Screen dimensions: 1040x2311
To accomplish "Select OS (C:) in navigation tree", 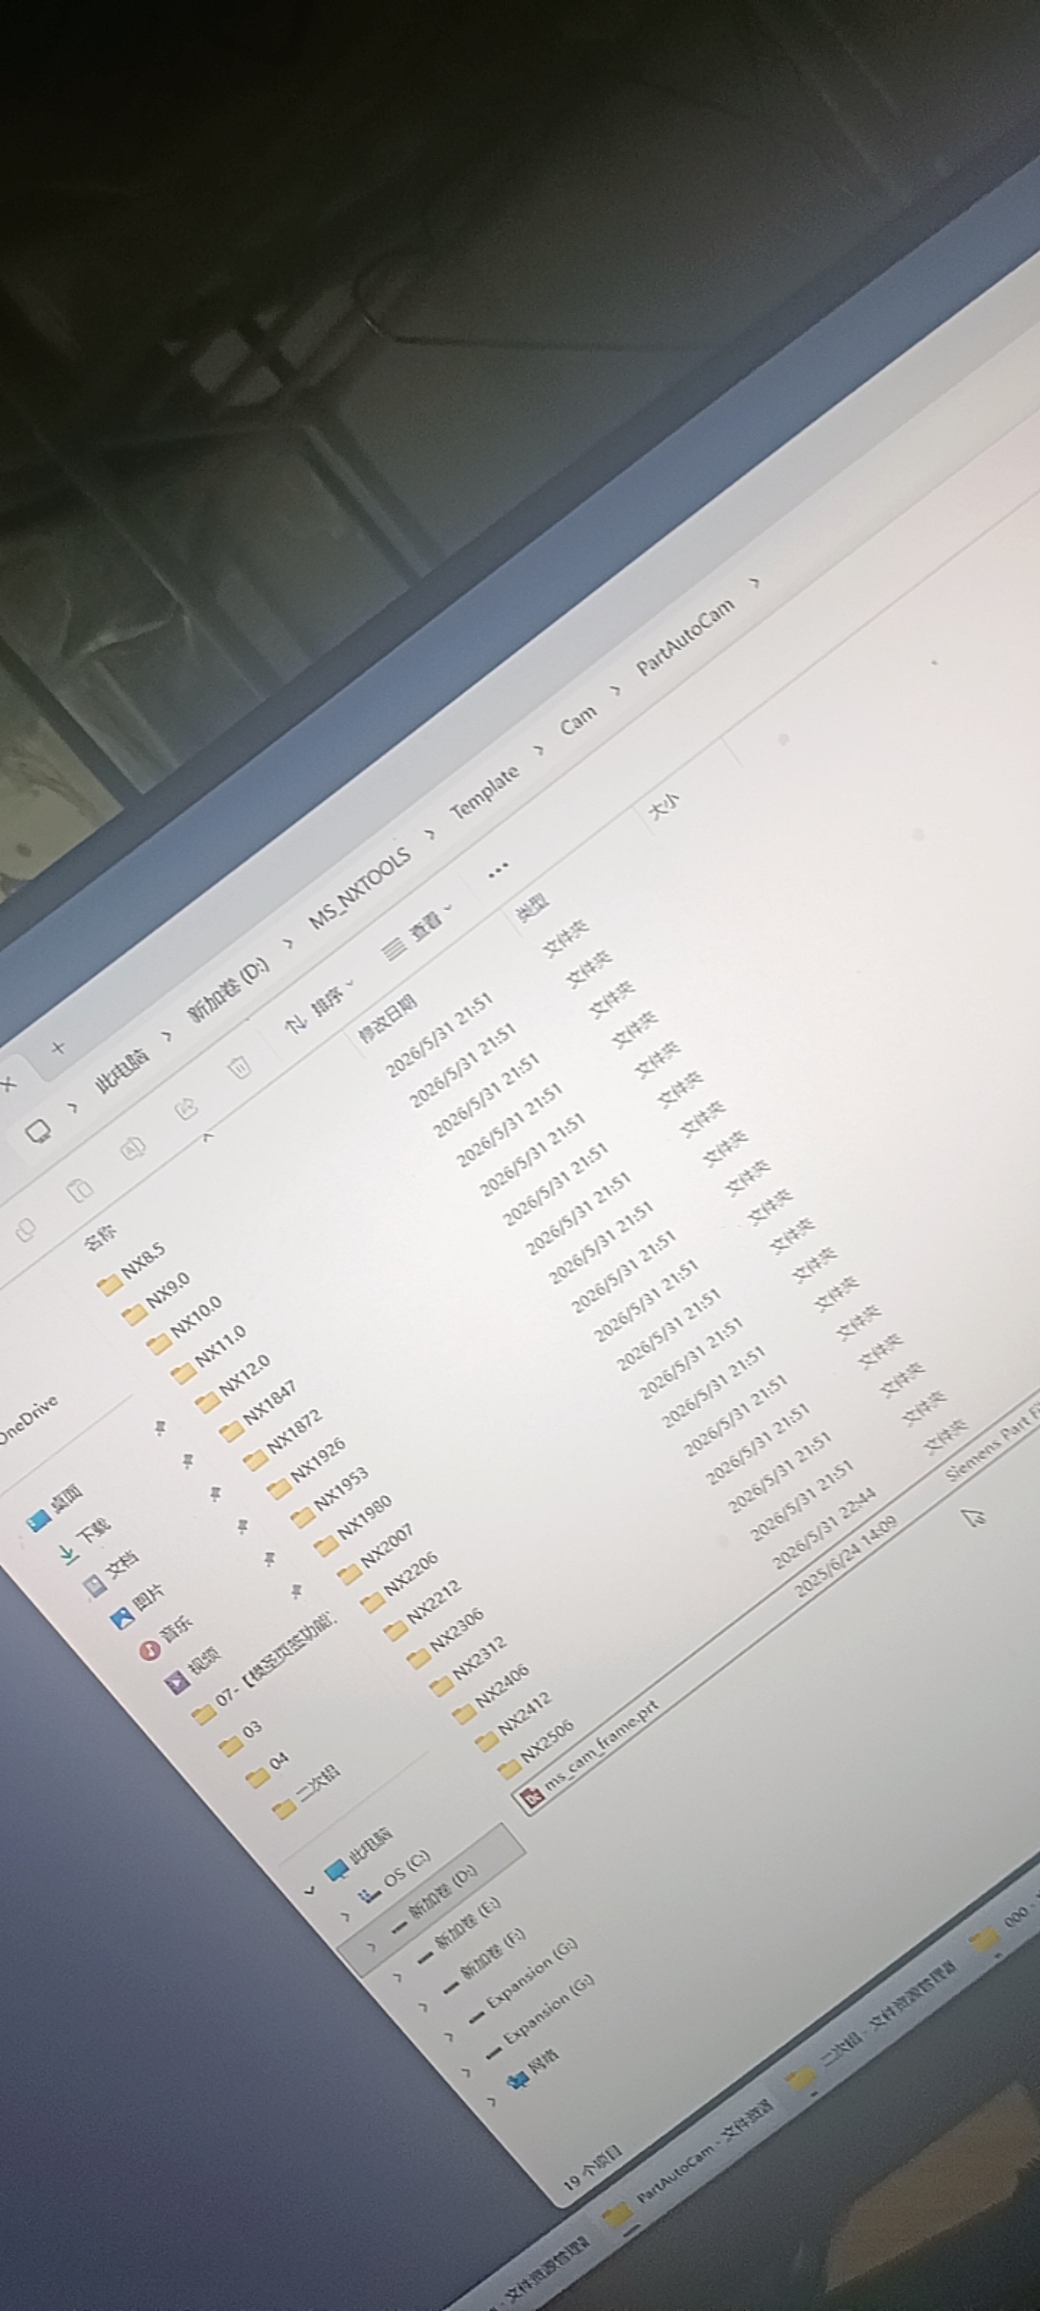I will (x=396, y=1875).
